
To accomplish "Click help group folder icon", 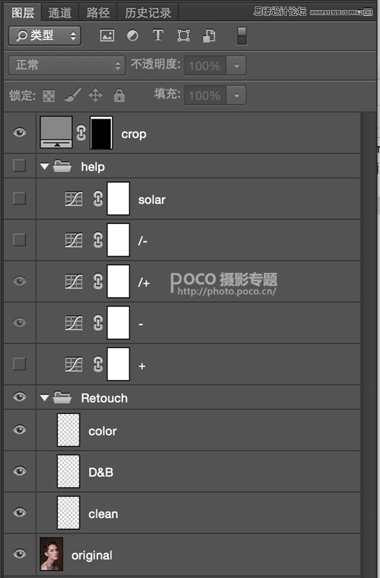I will point(62,166).
